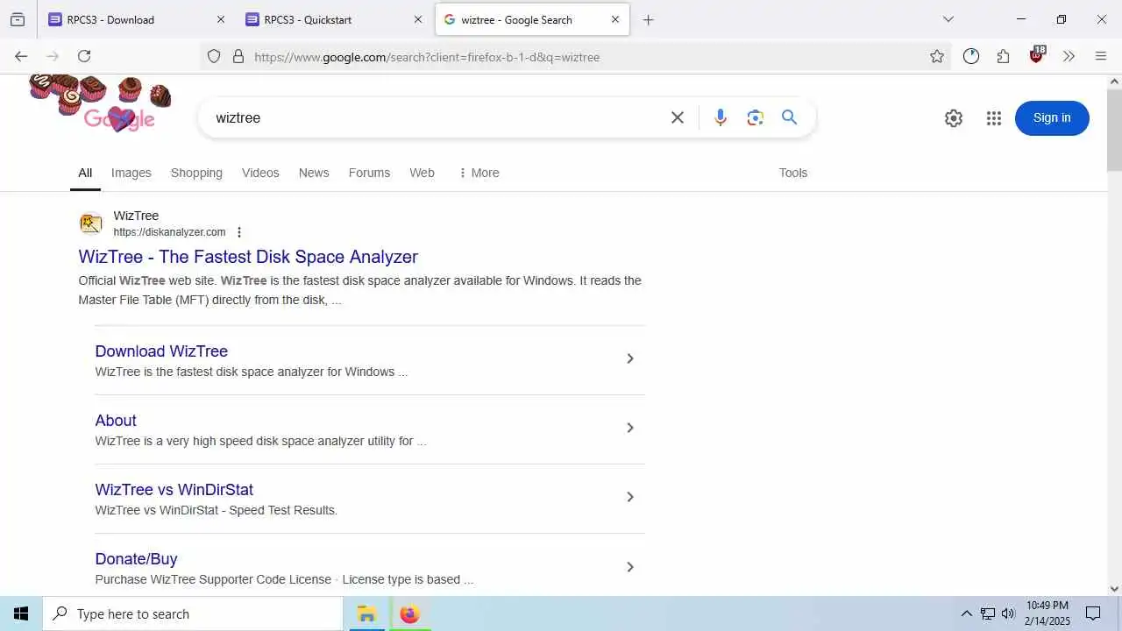The image size is (1122, 631).
Task: Open the extensions puzzle icon
Action: click(x=1004, y=56)
